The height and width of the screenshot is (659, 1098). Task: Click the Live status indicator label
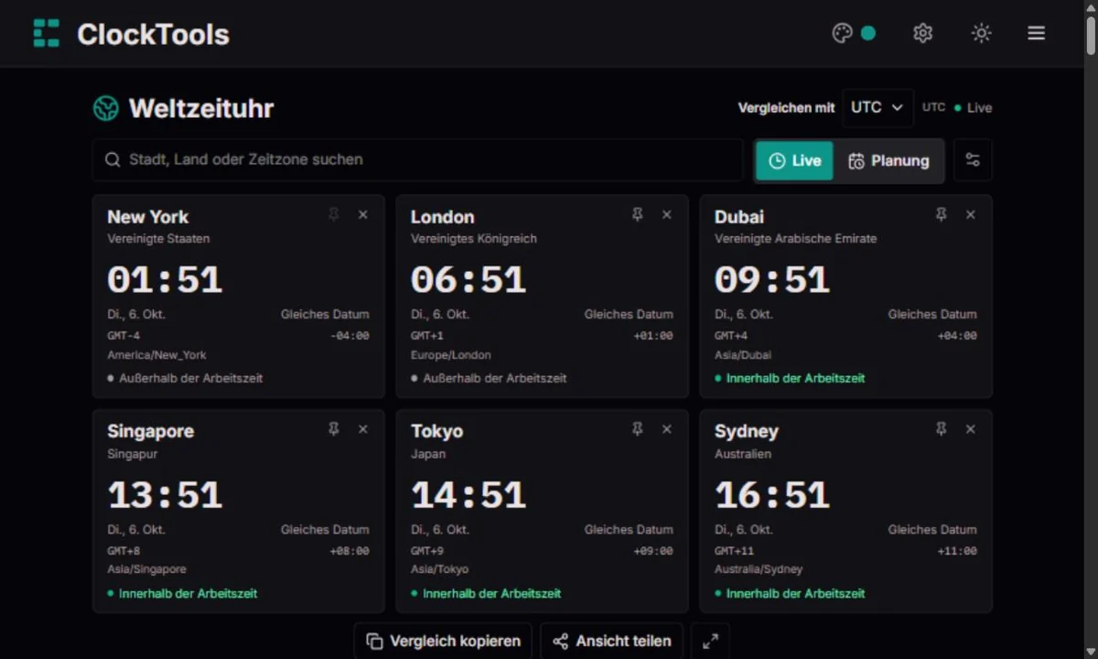pos(979,107)
